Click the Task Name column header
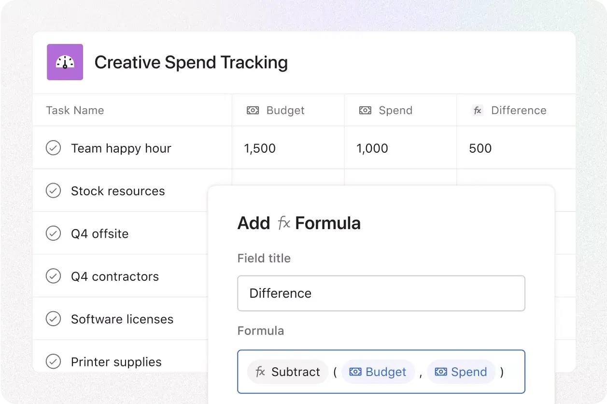Screen dimensions: 607x404 tap(75, 110)
